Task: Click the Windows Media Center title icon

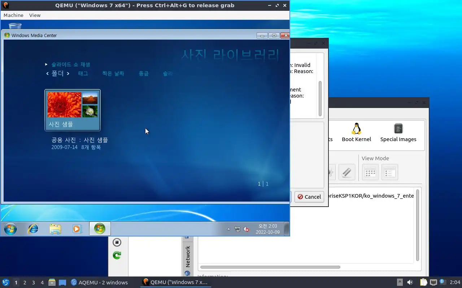Action: tap(7, 35)
